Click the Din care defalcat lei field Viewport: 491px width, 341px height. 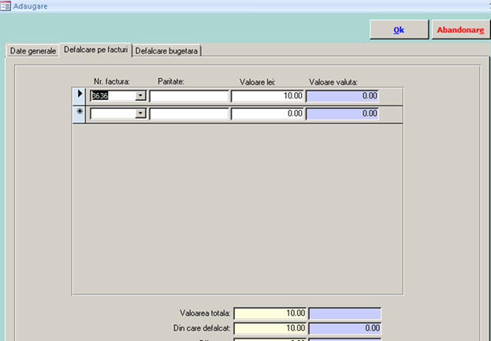pyautogui.click(x=270, y=328)
